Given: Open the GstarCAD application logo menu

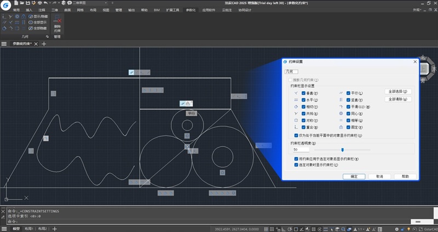Looking at the screenshot, I should click(6, 4).
